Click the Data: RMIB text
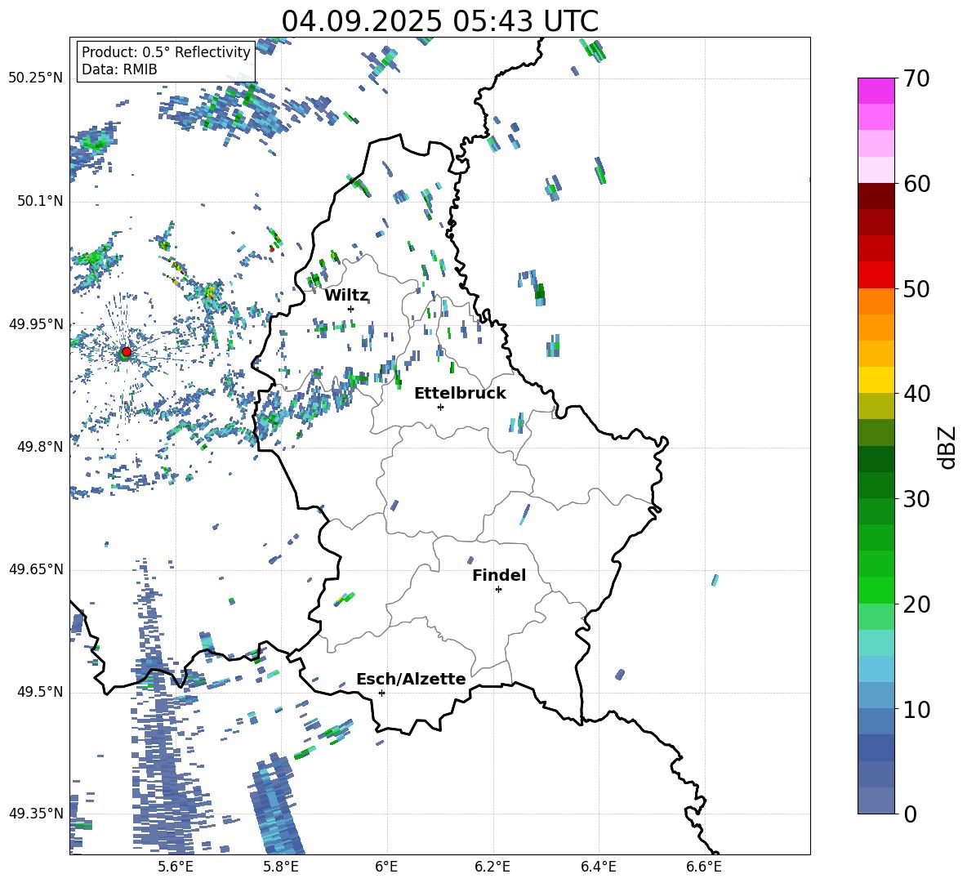Screen dimensions: 967x883 click(119, 69)
